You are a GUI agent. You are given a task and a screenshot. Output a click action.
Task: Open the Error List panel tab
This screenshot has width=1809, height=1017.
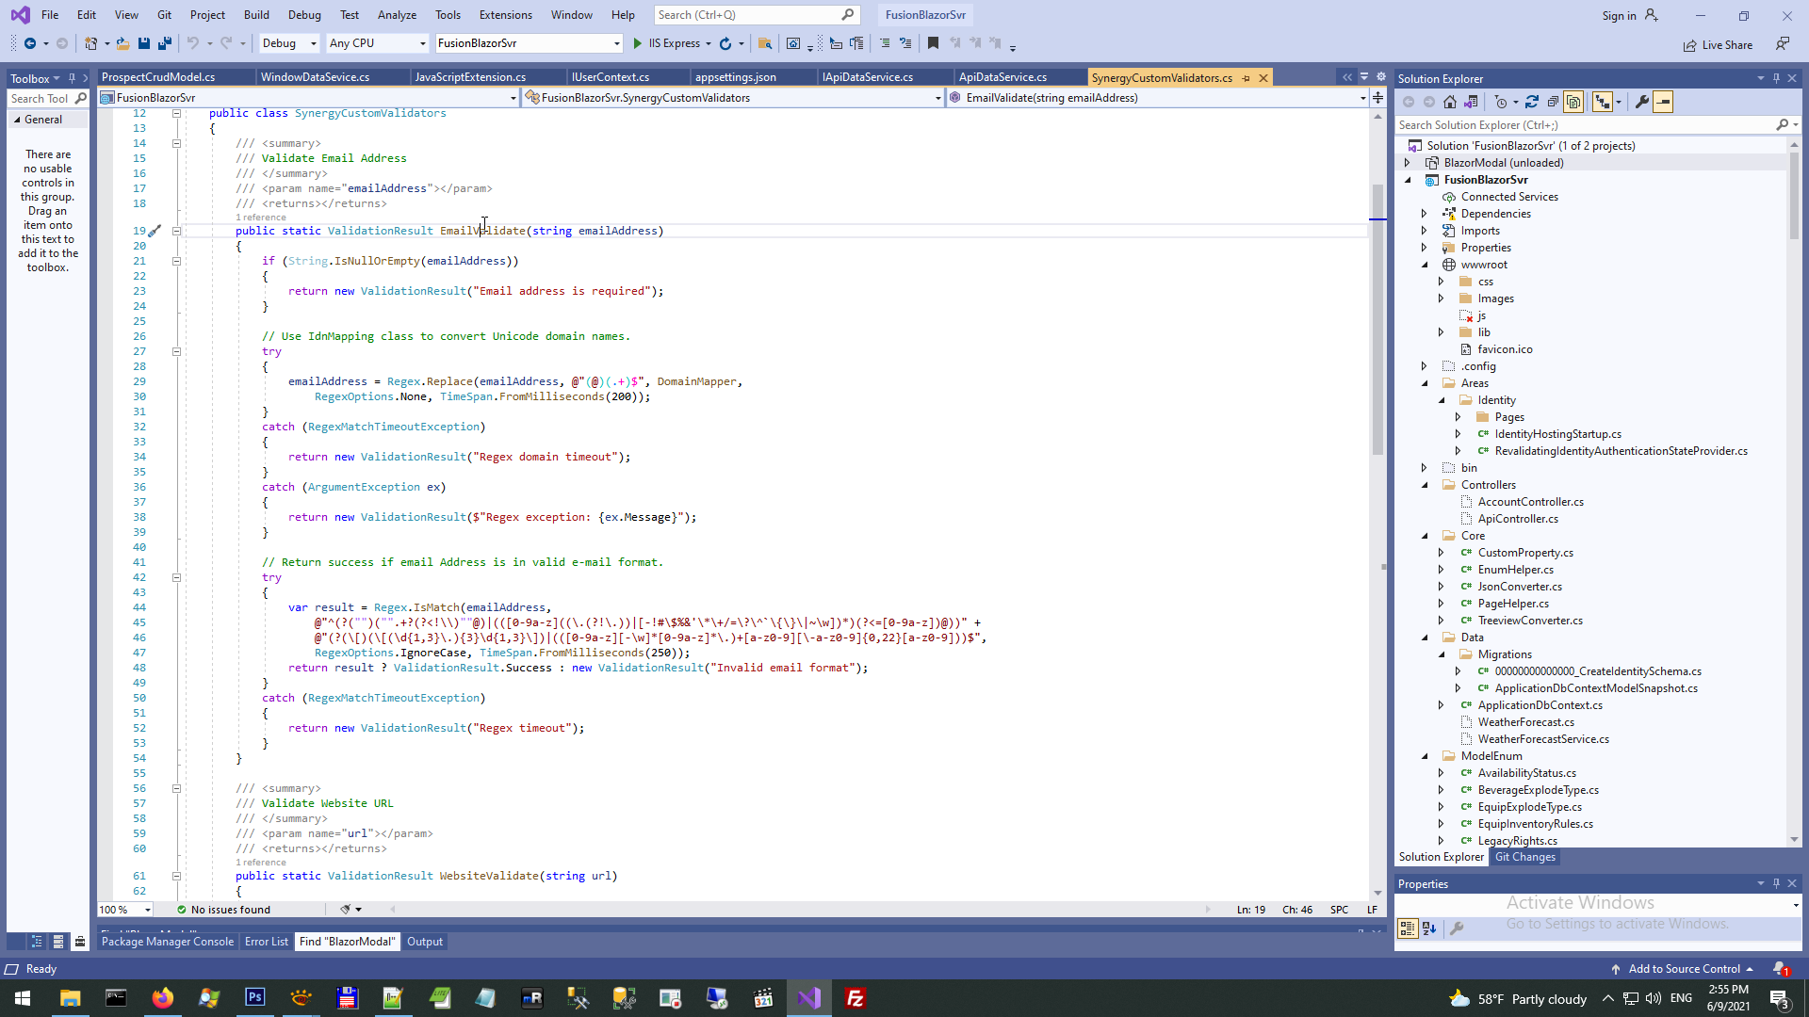pos(267,942)
